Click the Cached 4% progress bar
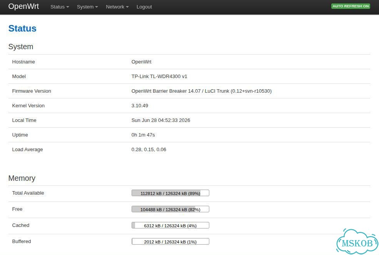This screenshot has width=379, height=255. 170,225
